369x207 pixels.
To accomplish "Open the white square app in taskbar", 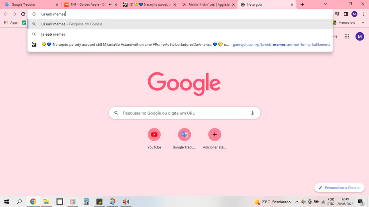I will [59, 202].
